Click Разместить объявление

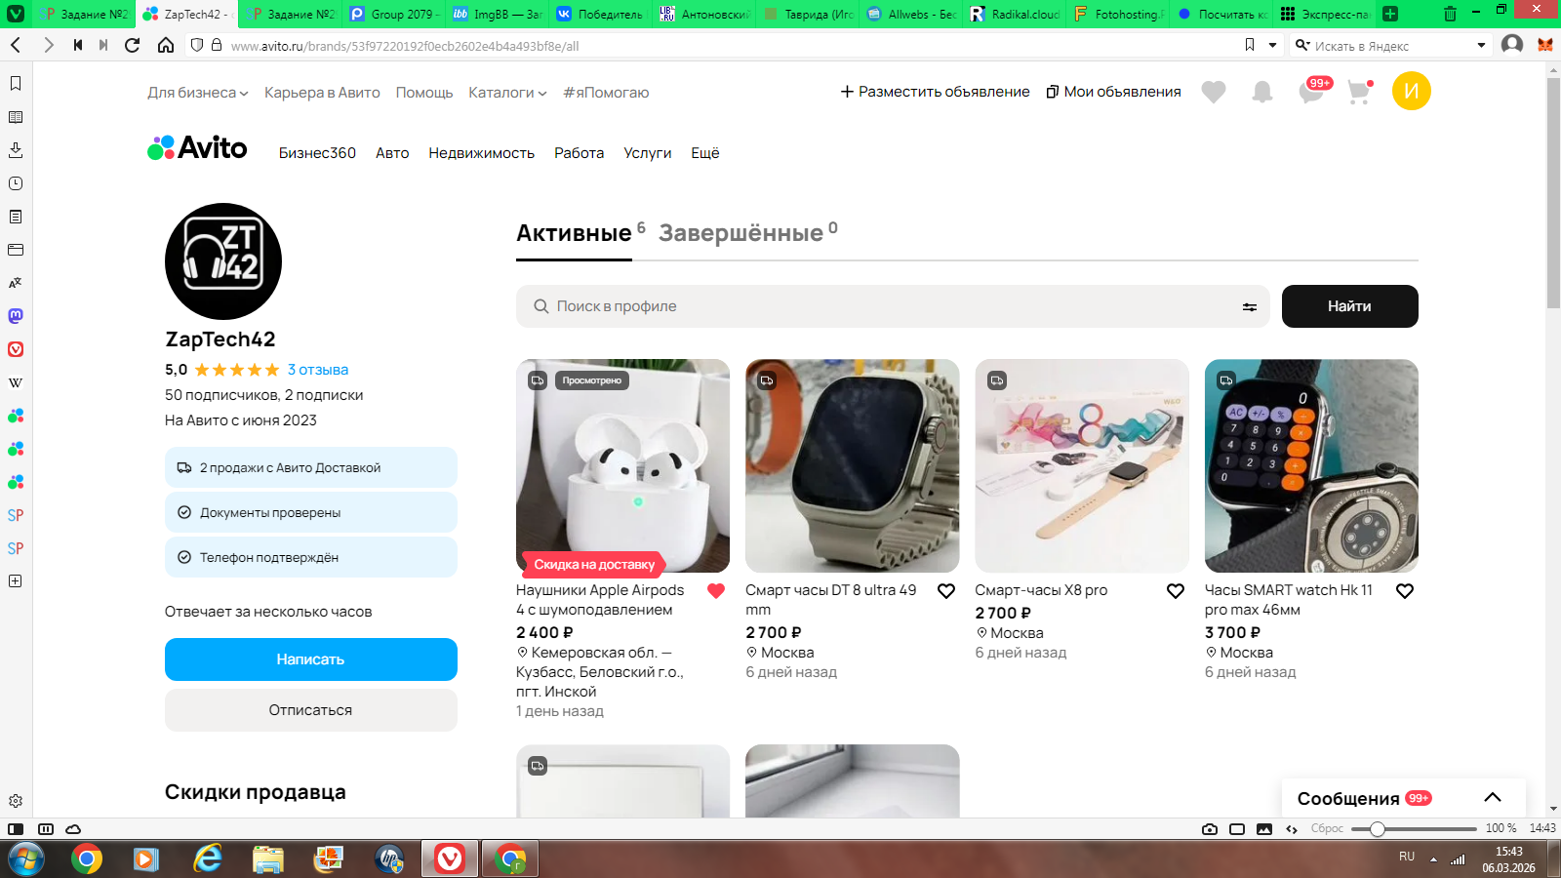(x=935, y=92)
